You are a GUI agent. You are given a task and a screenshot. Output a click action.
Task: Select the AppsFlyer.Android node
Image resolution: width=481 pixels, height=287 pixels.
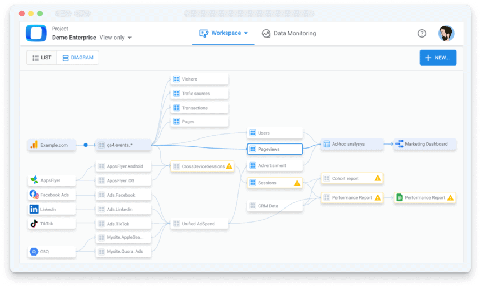123,166
